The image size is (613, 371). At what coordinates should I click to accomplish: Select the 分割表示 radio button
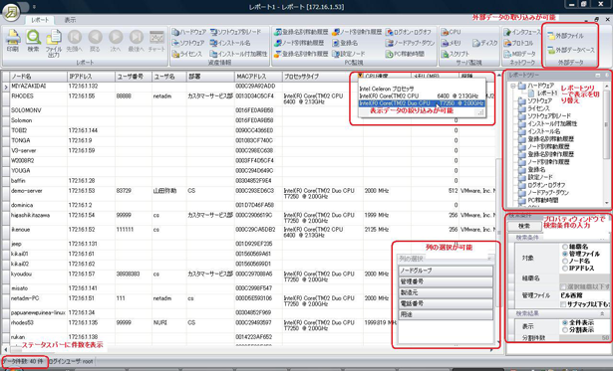[x=565, y=330]
